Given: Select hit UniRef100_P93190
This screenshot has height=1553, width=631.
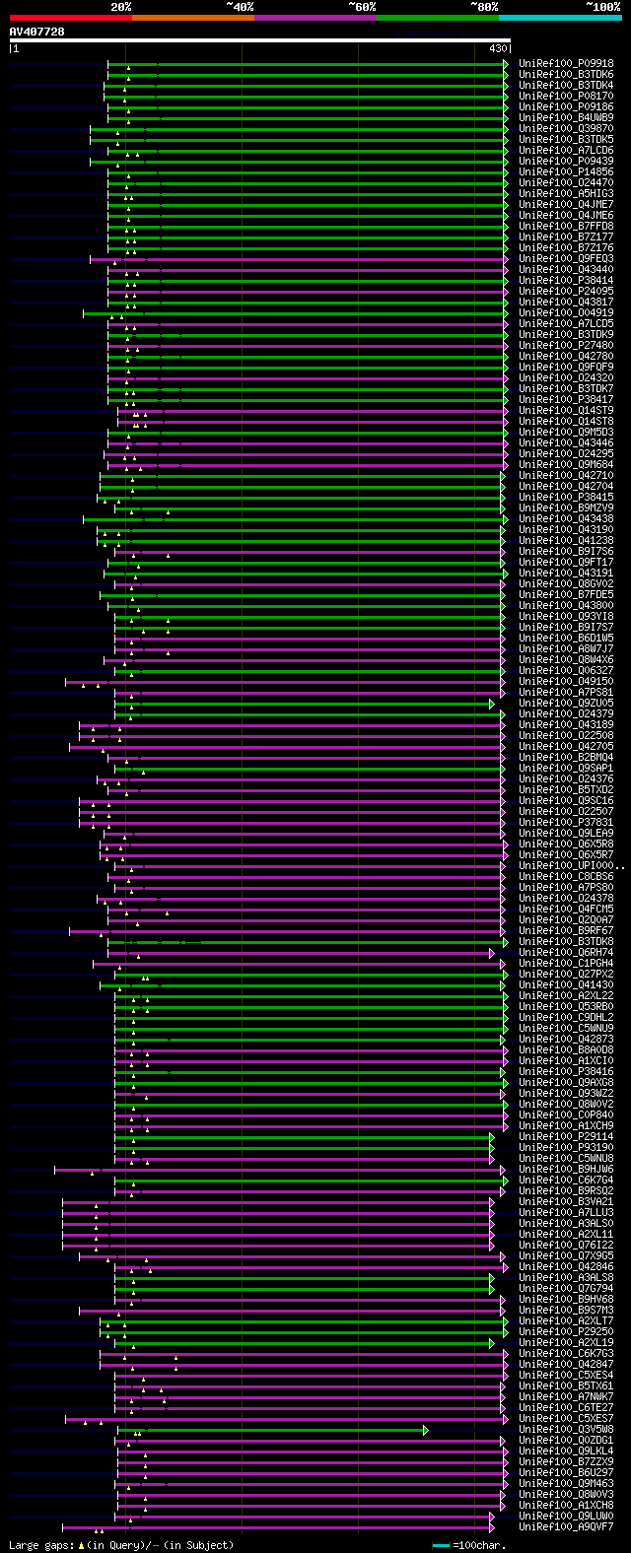Looking at the screenshot, I should click(566, 1147).
